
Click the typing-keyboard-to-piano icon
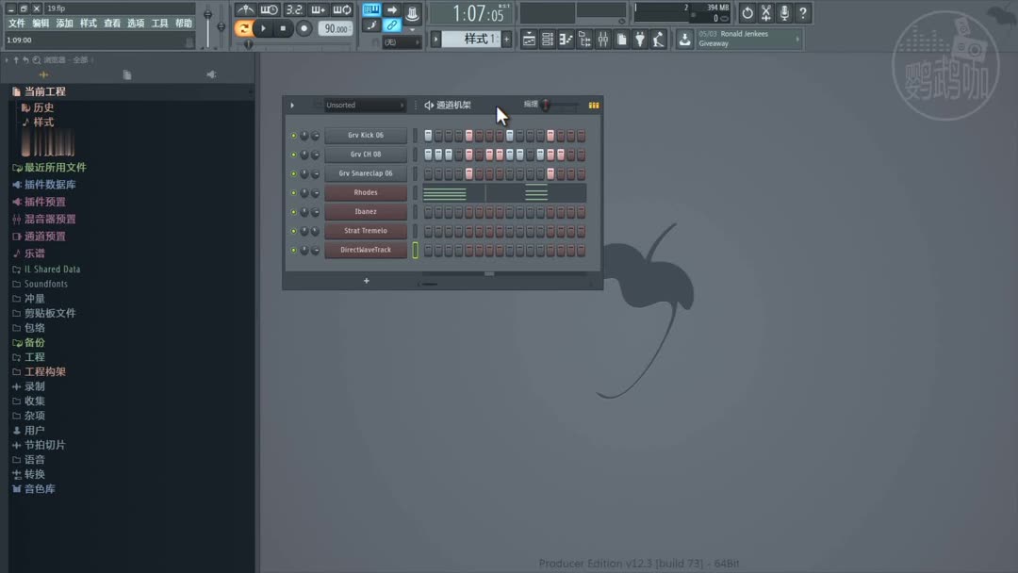click(371, 11)
